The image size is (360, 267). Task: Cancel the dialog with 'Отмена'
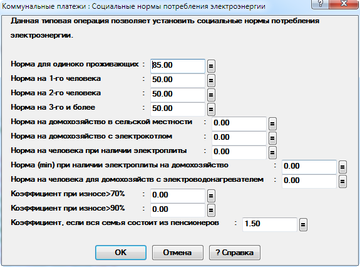pyautogui.click(x=177, y=253)
